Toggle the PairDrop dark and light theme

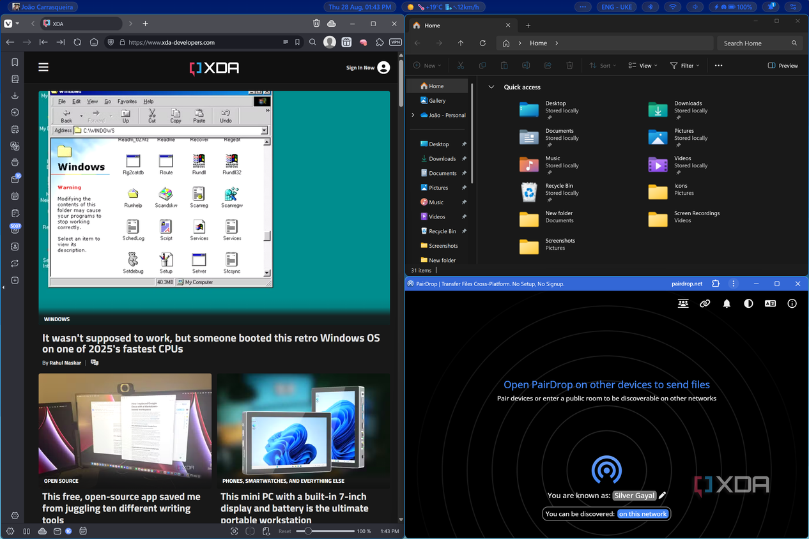(748, 304)
